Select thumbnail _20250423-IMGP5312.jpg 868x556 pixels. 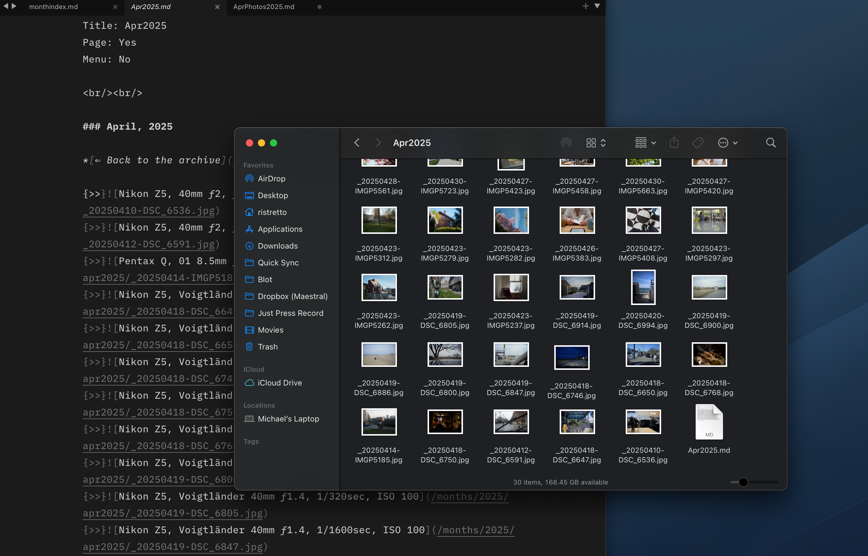[x=379, y=220]
